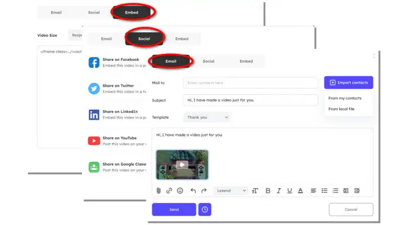The image size is (410, 225).
Task: Click the 'Template' label
Action: coord(160,117)
